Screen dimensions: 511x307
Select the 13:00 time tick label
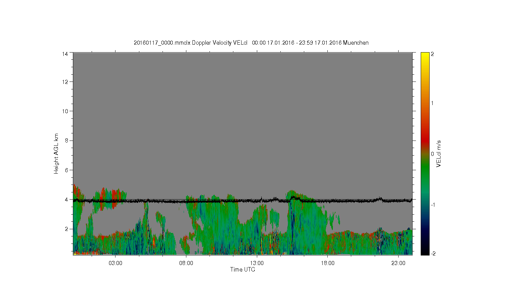point(257,263)
